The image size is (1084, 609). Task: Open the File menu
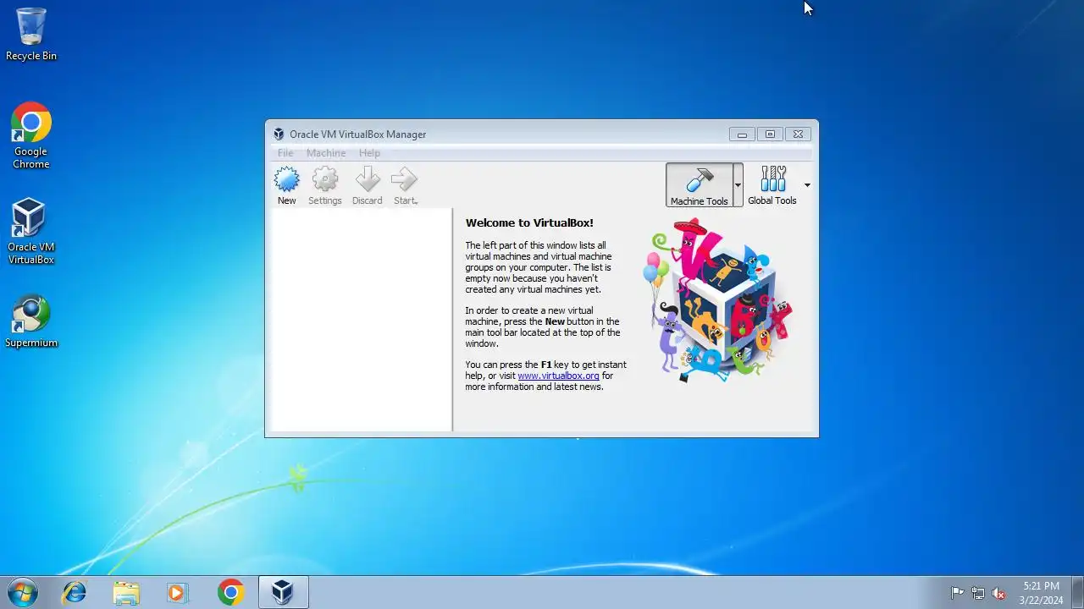[x=285, y=153]
